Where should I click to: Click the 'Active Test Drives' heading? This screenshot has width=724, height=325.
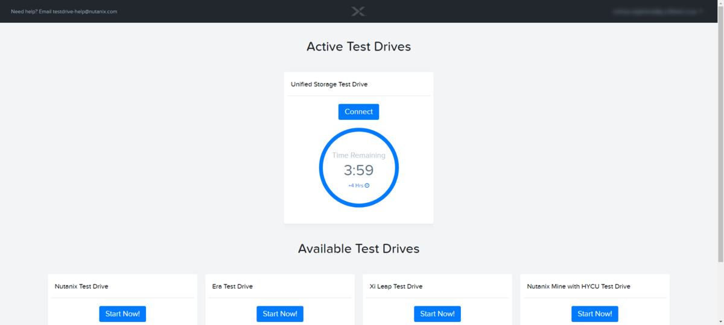[x=358, y=46]
